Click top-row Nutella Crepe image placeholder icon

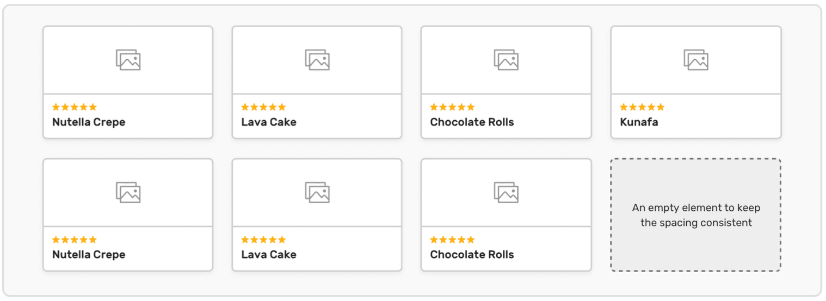click(128, 60)
